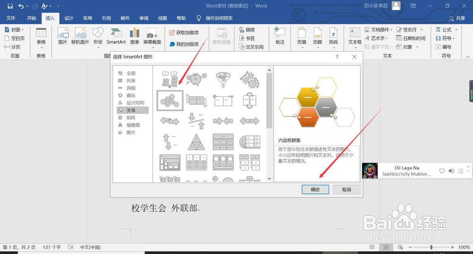Open the Footer (页脚) options
This screenshot has width=473, height=254.
pyautogui.click(x=317, y=38)
